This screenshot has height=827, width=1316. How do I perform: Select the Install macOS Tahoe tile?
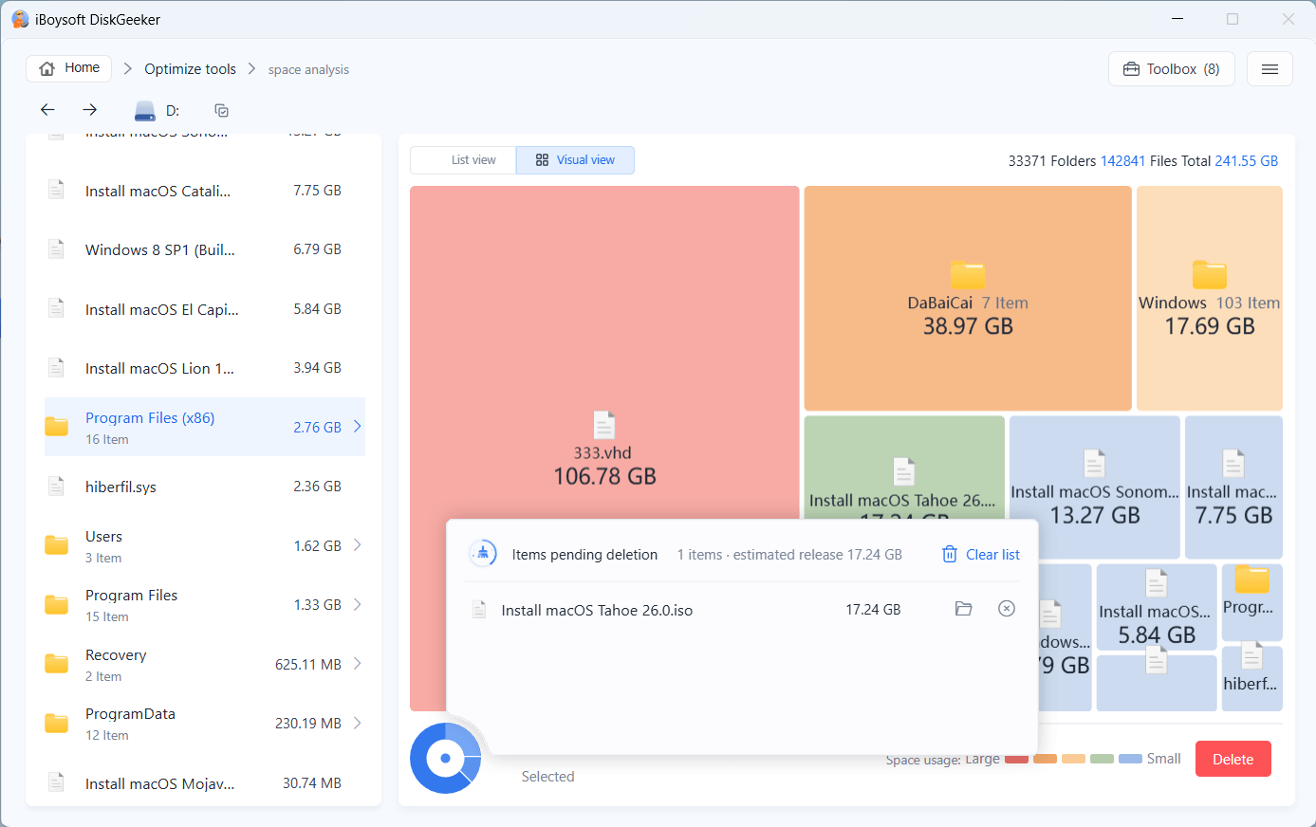point(904,468)
